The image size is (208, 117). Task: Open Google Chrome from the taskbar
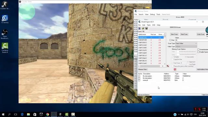(x=47, y=114)
